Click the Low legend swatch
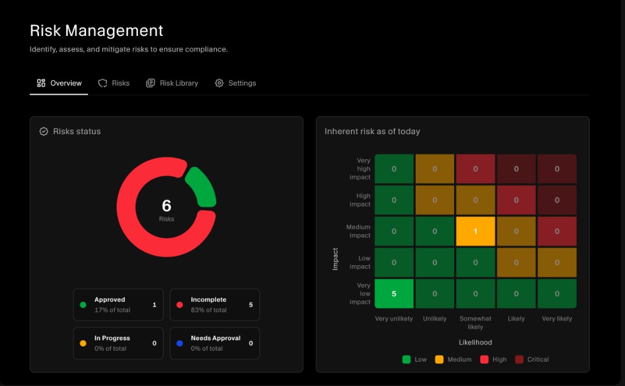The image size is (625, 386). [x=406, y=359]
